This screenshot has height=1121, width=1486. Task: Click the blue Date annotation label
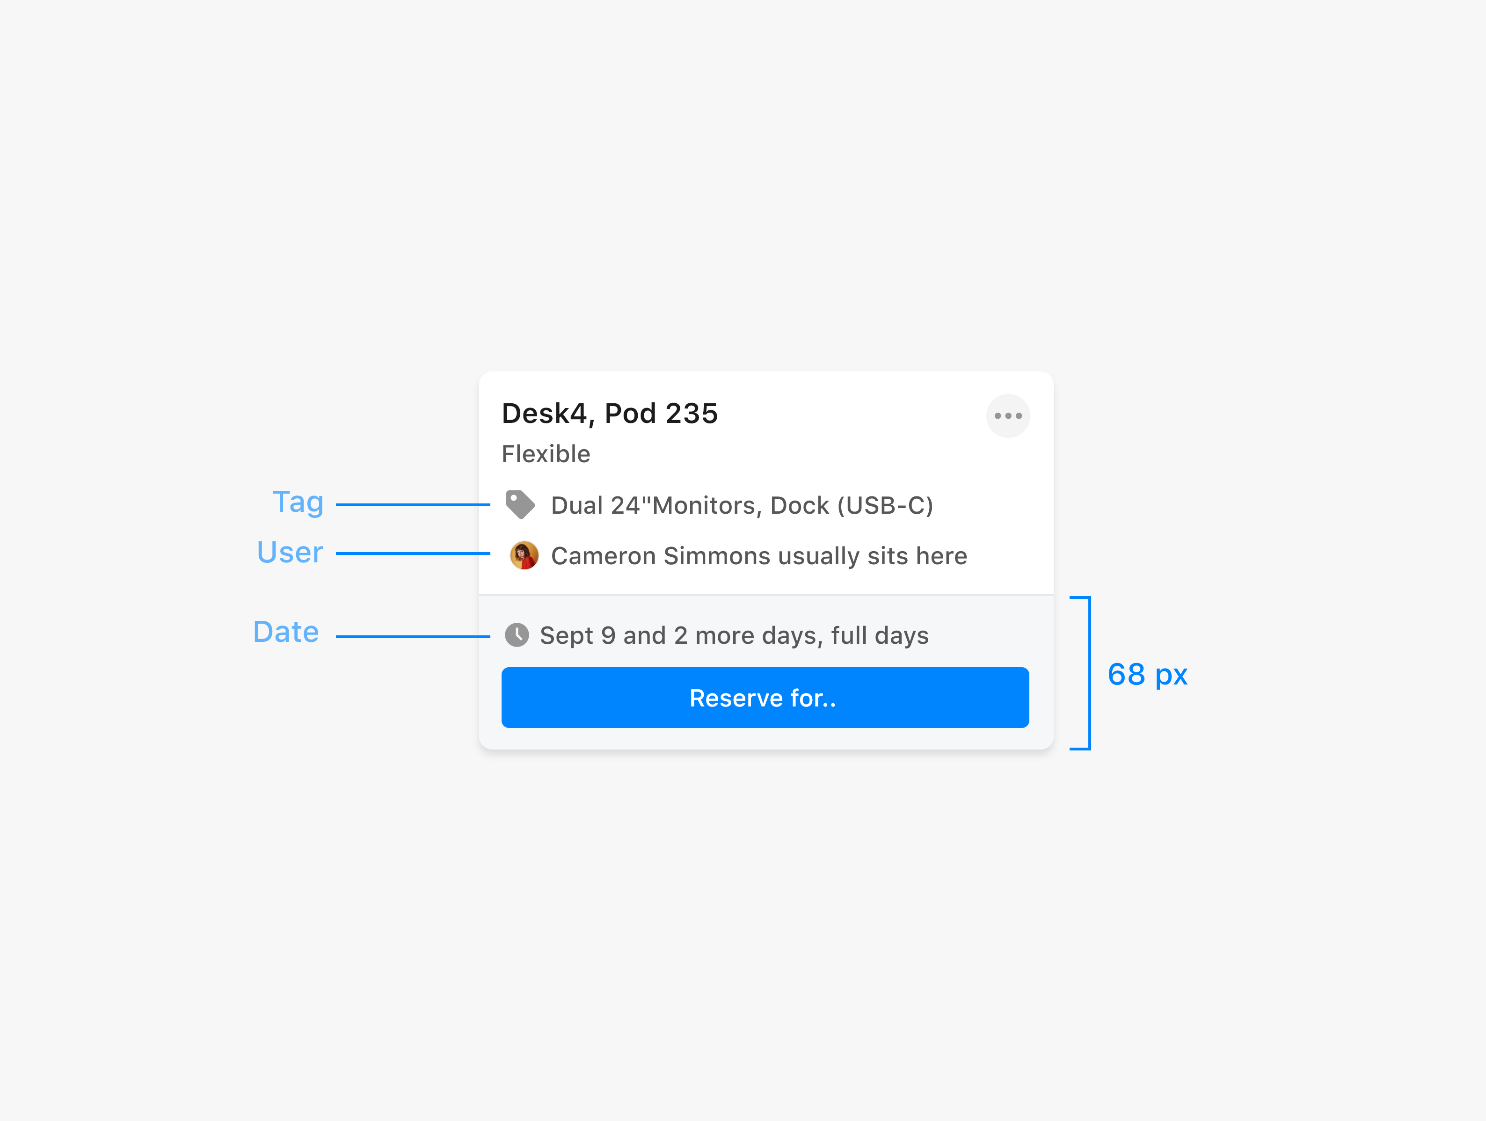tap(286, 632)
